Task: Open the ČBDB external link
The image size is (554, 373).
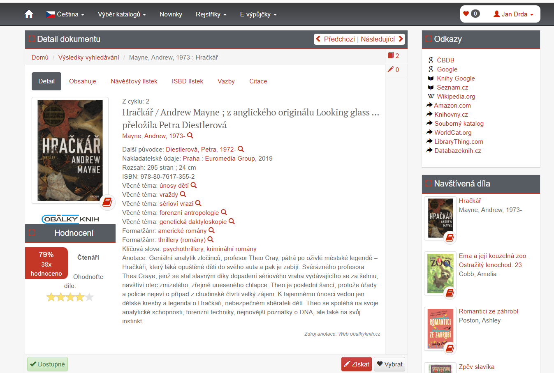Action: (445, 60)
